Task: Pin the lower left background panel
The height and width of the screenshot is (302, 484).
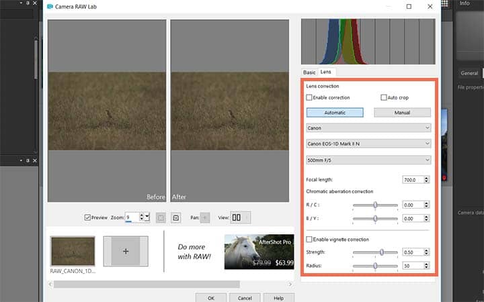Action: click(x=28, y=160)
